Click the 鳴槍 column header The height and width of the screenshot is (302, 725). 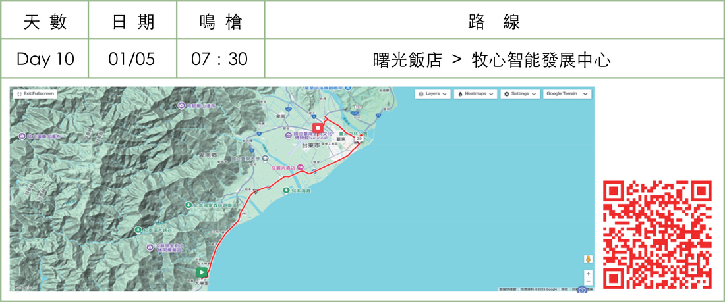pyautogui.click(x=220, y=21)
